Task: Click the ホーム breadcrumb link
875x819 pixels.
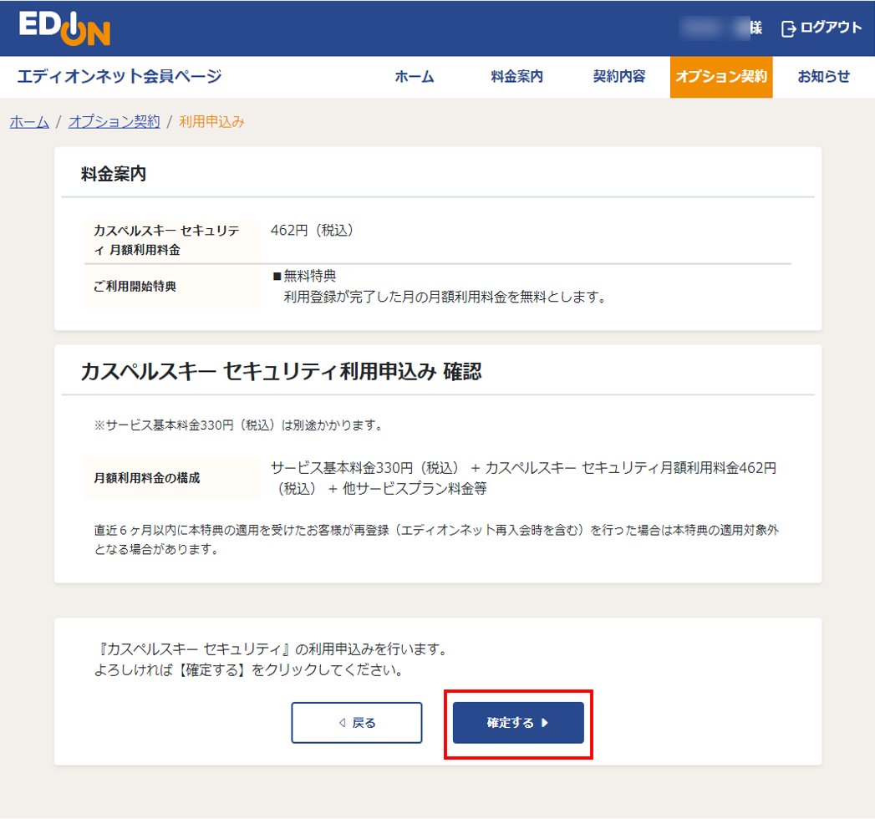Action: (x=28, y=121)
